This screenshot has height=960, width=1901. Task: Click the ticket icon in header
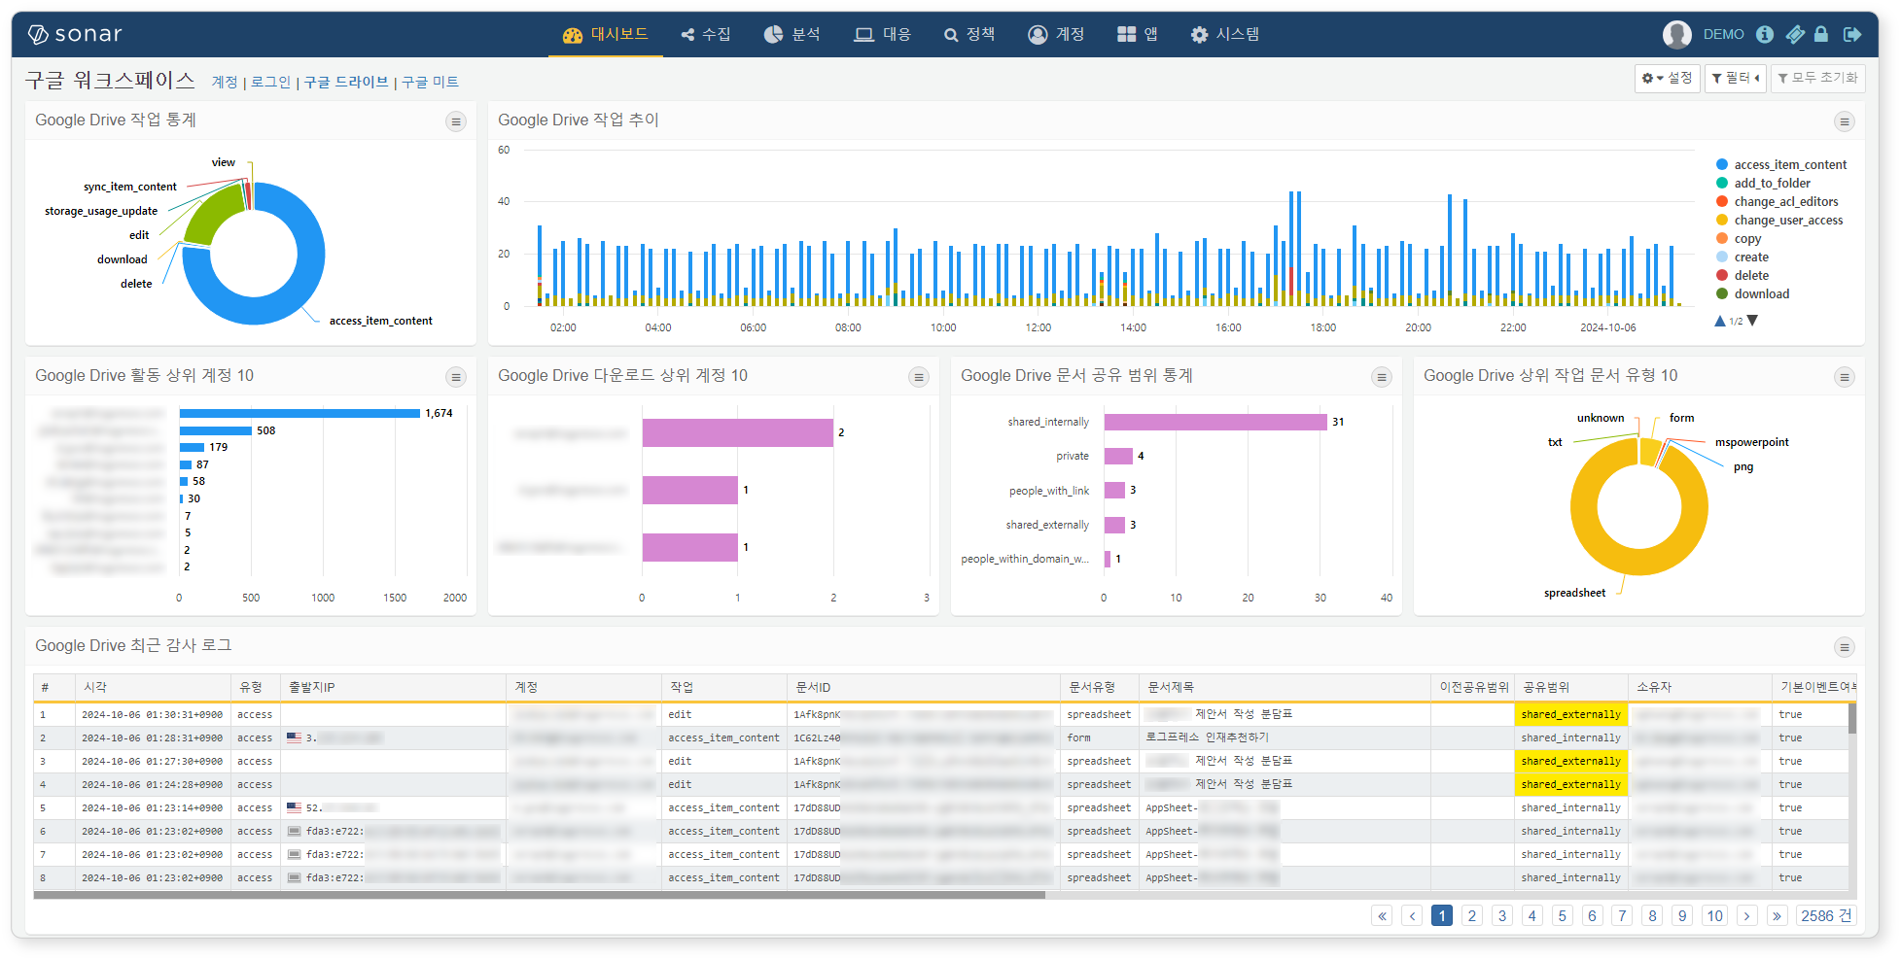[1795, 34]
